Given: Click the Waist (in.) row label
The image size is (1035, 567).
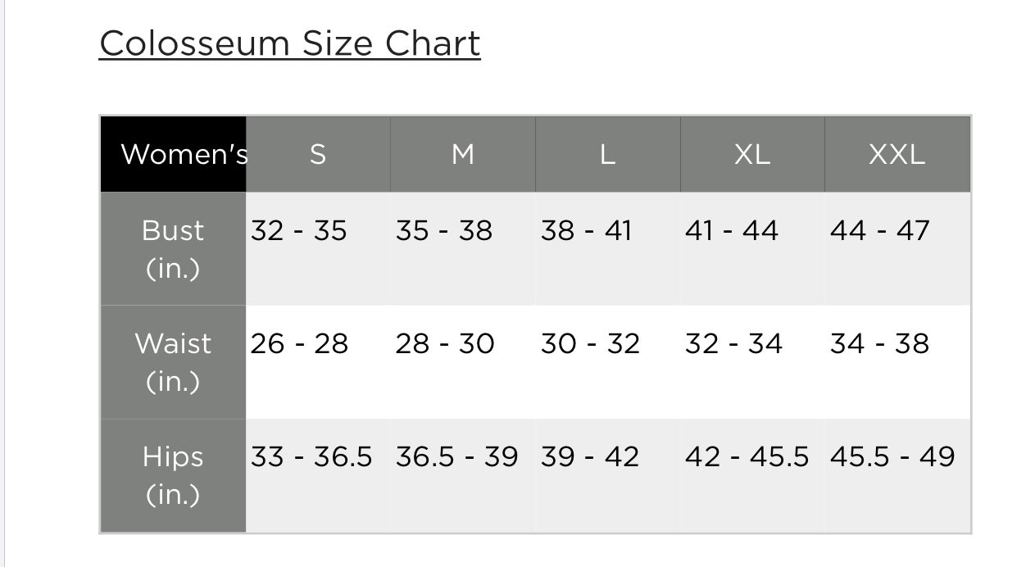Looking at the screenshot, I should (173, 362).
